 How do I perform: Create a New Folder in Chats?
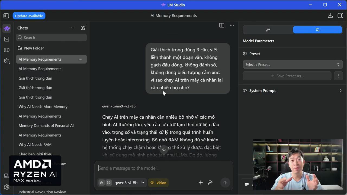[31, 48]
